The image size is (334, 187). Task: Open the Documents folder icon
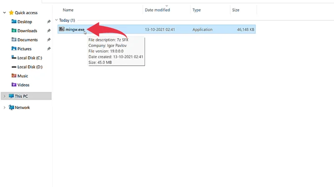click(14, 40)
